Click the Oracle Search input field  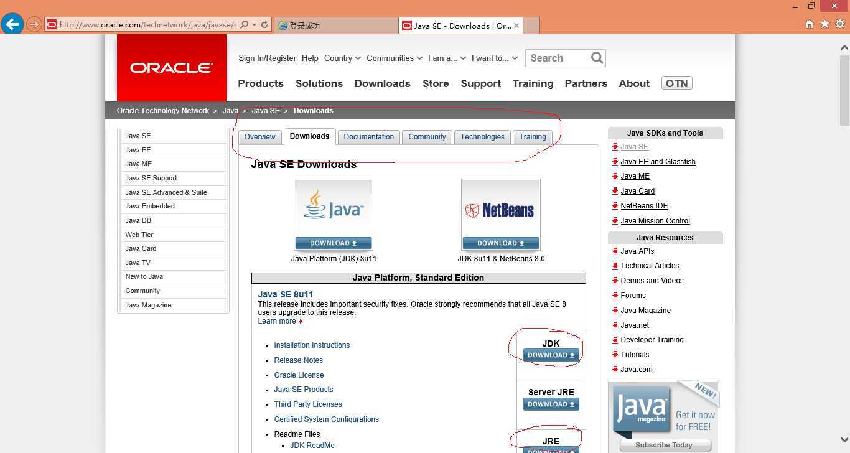coord(557,58)
